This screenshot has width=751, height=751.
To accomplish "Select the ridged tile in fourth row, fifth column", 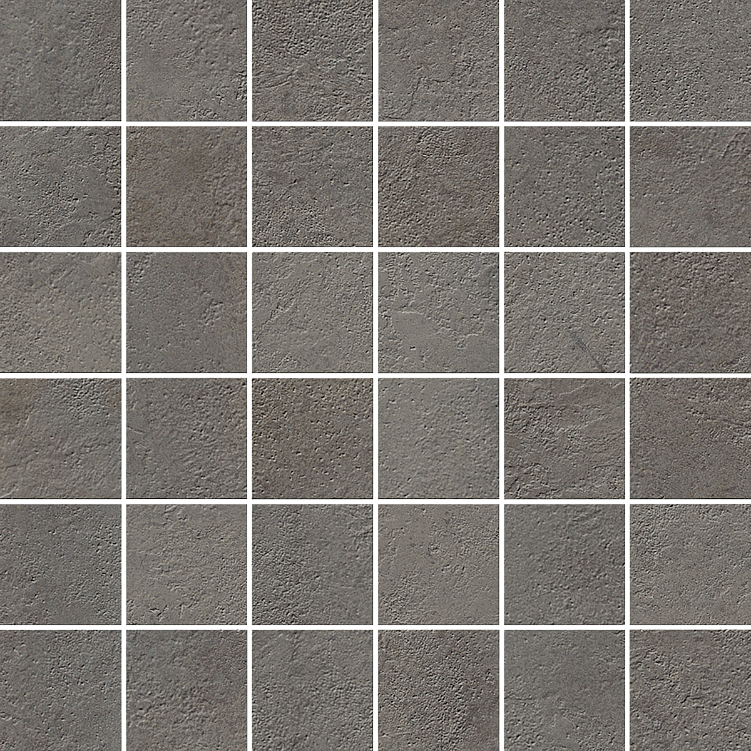I will click(x=564, y=438).
